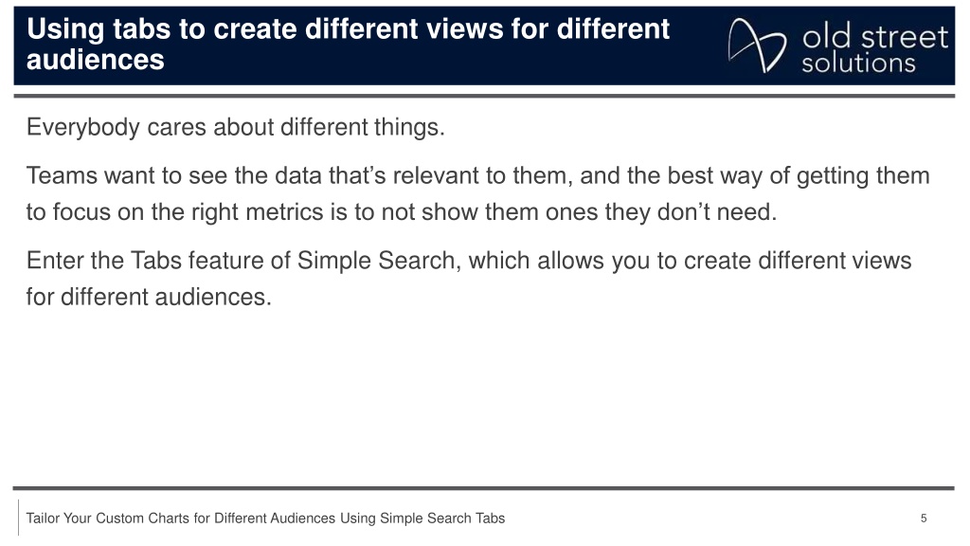Viewport: 970px width, 546px height.
Task: Click the grey horizontal line below the title
Action: pyautogui.click(x=484, y=96)
